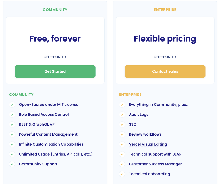Click checkmark icon beside Powerful Content Management
Screen dimensions: 220x184
point(12,134)
